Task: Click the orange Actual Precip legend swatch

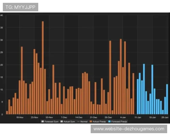Action: (x=90, y=122)
